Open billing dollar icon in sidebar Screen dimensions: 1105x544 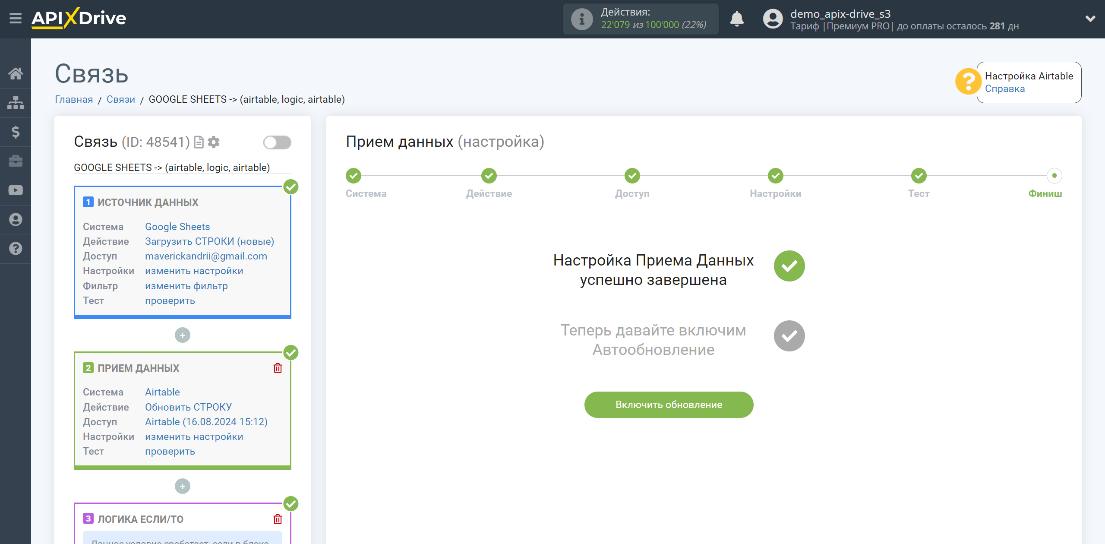(16, 132)
